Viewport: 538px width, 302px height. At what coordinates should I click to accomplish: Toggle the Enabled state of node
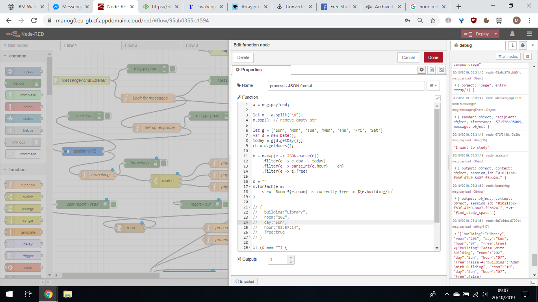pyautogui.click(x=245, y=281)
